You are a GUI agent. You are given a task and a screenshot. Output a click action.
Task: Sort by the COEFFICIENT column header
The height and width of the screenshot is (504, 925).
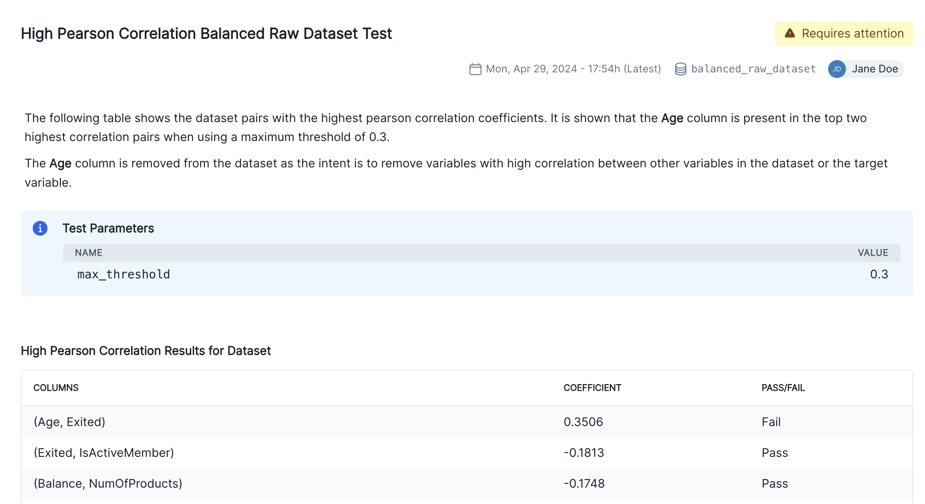coord(592,387)
